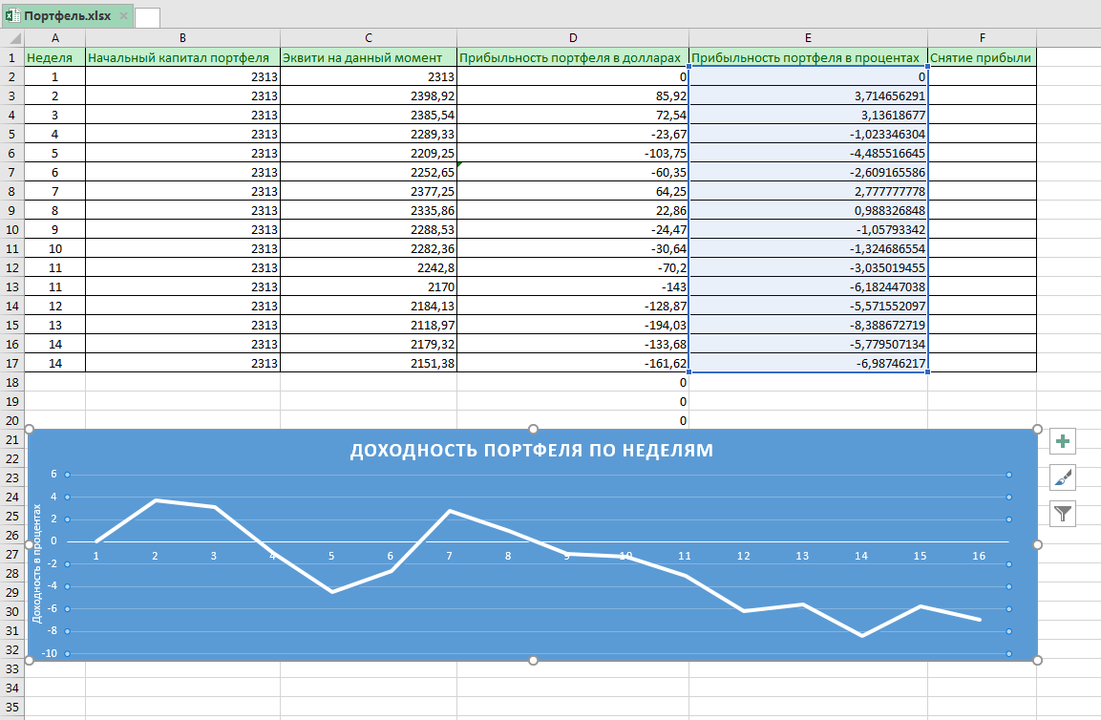Select the cell containing 2398,92
This screenshot has width=1101, height=720.
coord(369,96)
